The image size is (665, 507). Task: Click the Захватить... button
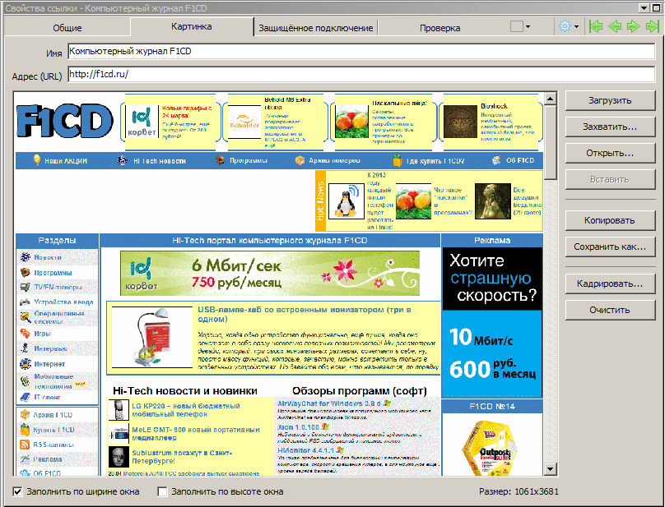(611, 127)
